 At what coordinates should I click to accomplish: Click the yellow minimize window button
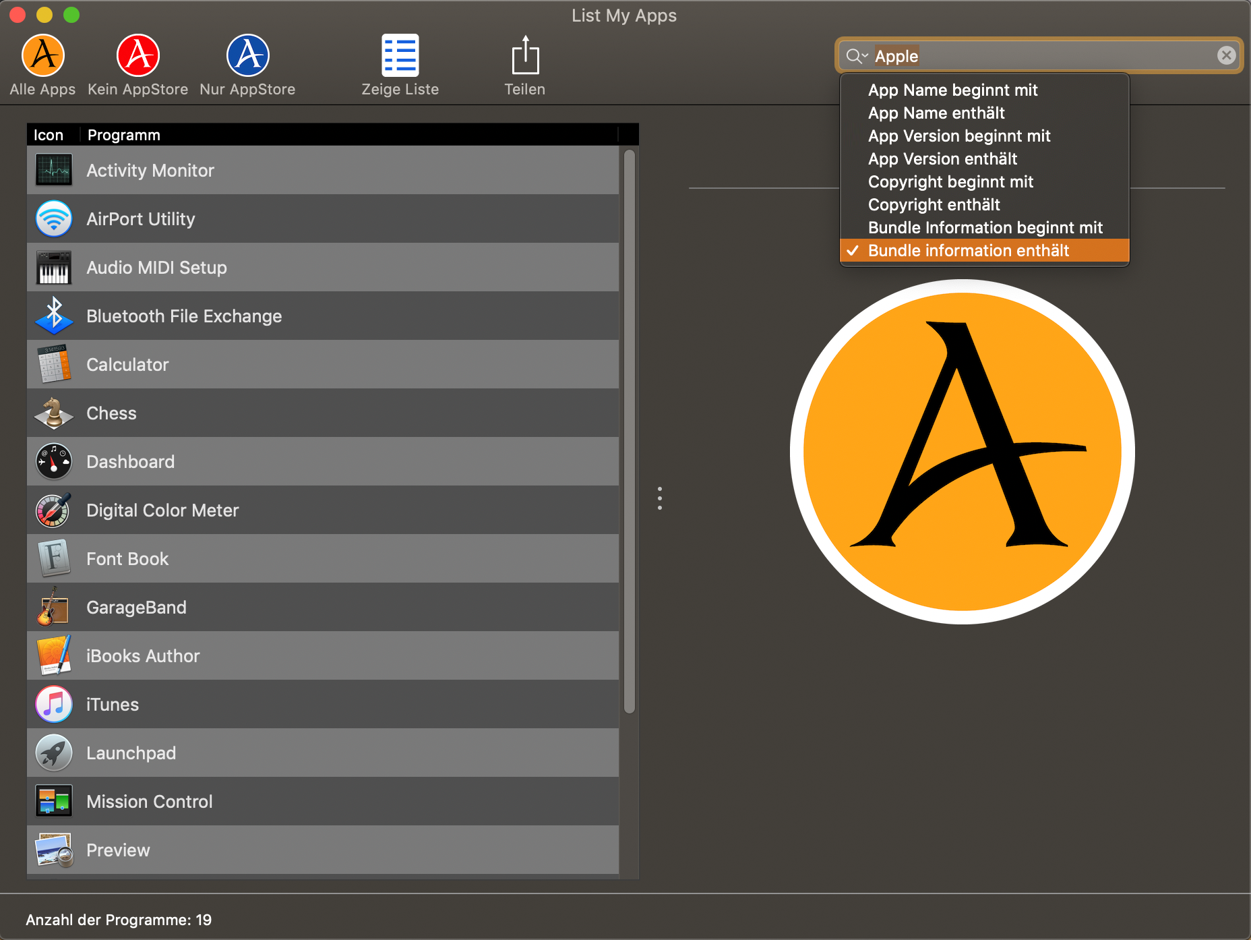[44, 15]
